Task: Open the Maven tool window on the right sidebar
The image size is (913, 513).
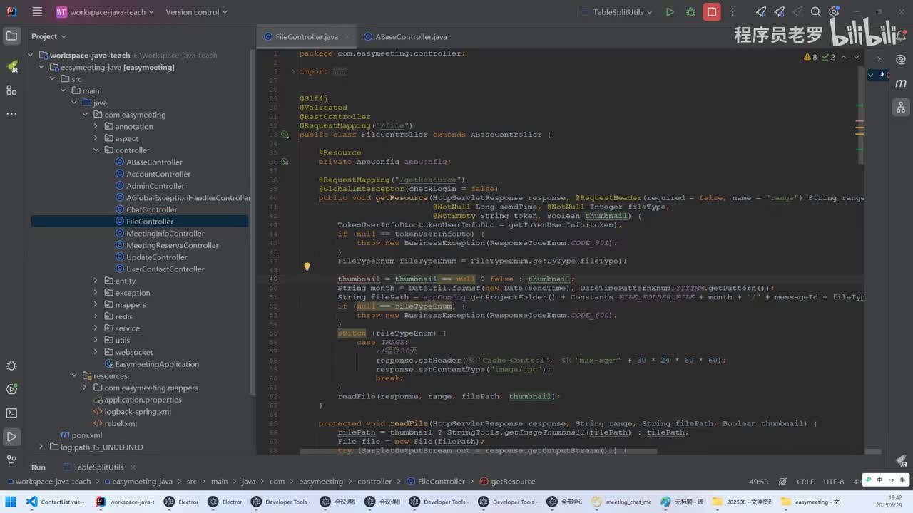Action: 901,84
